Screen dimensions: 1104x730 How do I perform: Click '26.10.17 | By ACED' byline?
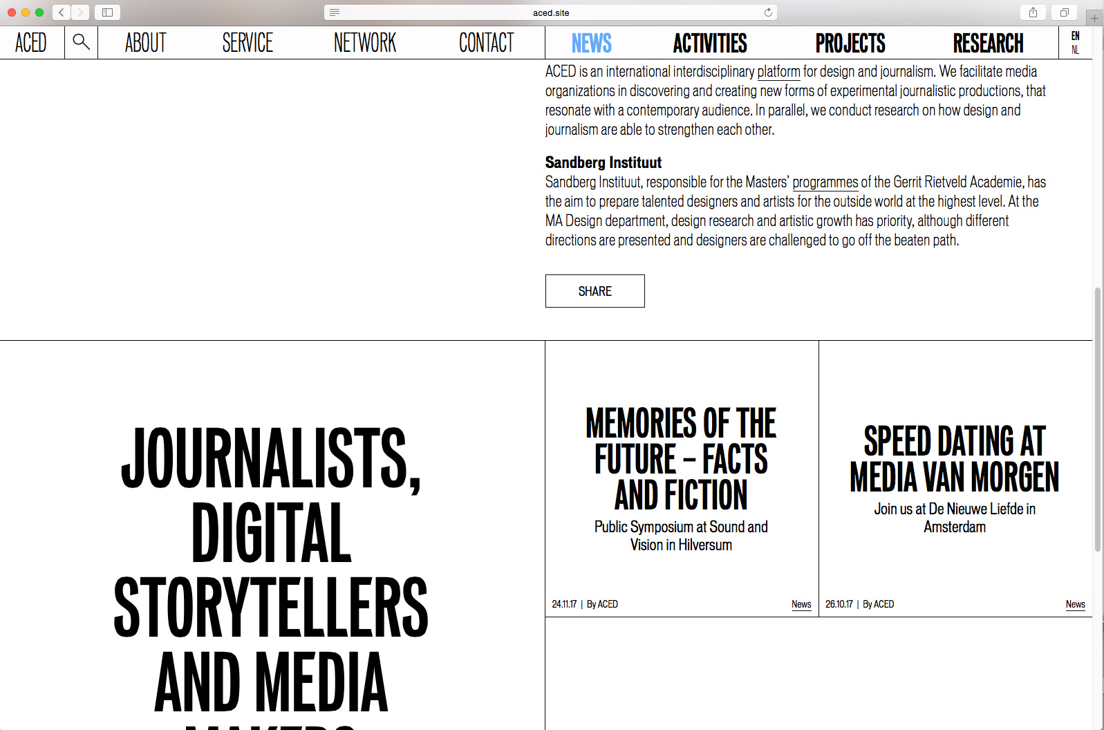pos(859,604)
